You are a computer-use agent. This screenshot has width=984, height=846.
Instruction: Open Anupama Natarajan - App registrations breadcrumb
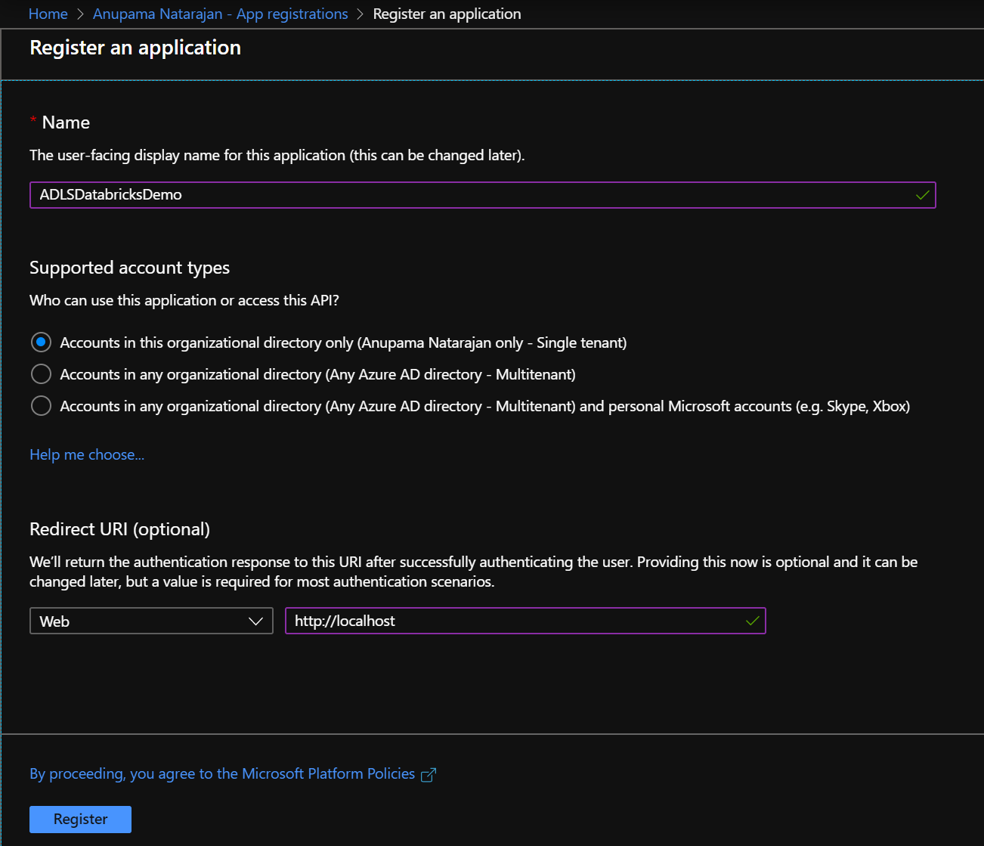click(x=221, y=14)
